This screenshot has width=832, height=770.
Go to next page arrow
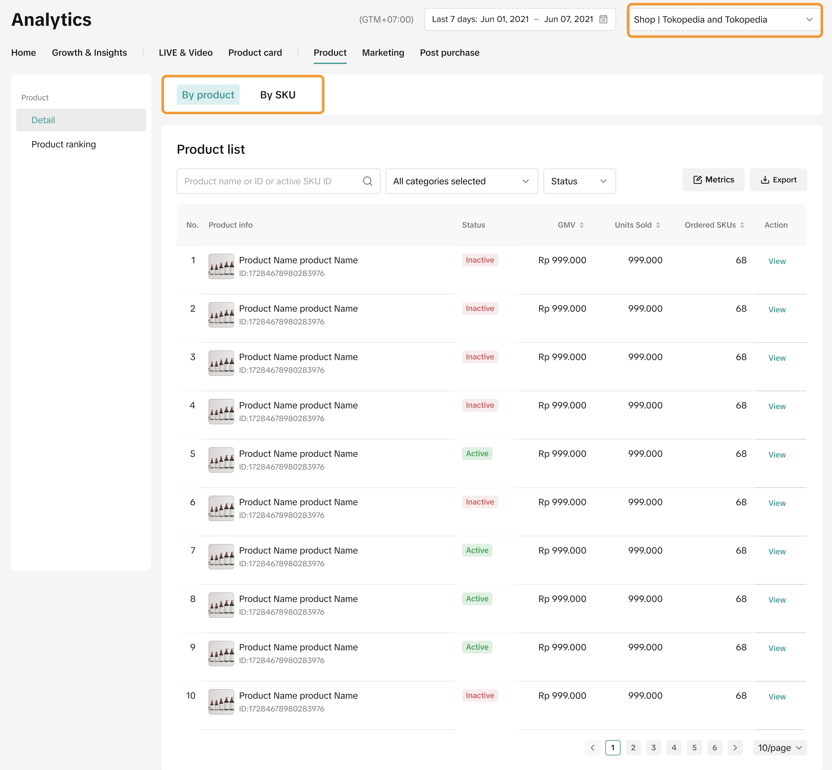tap(735, 748)
